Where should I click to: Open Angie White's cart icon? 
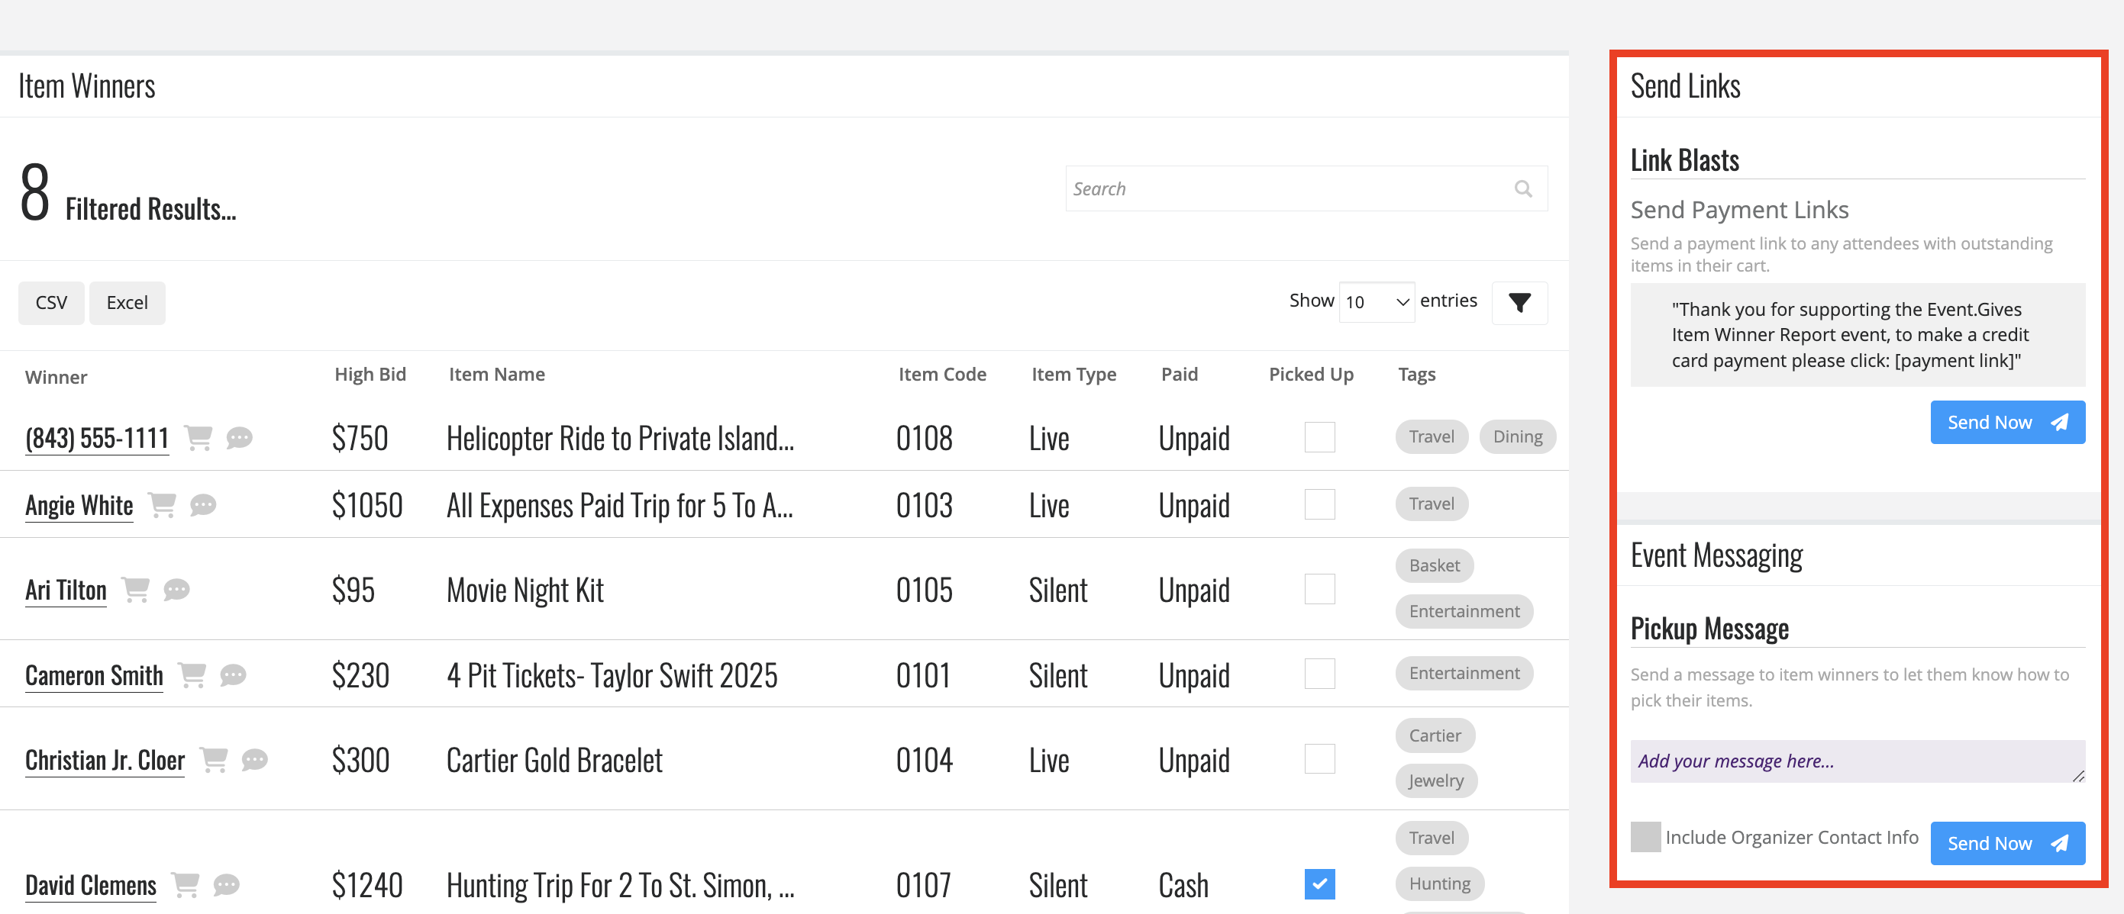[162, 505]
